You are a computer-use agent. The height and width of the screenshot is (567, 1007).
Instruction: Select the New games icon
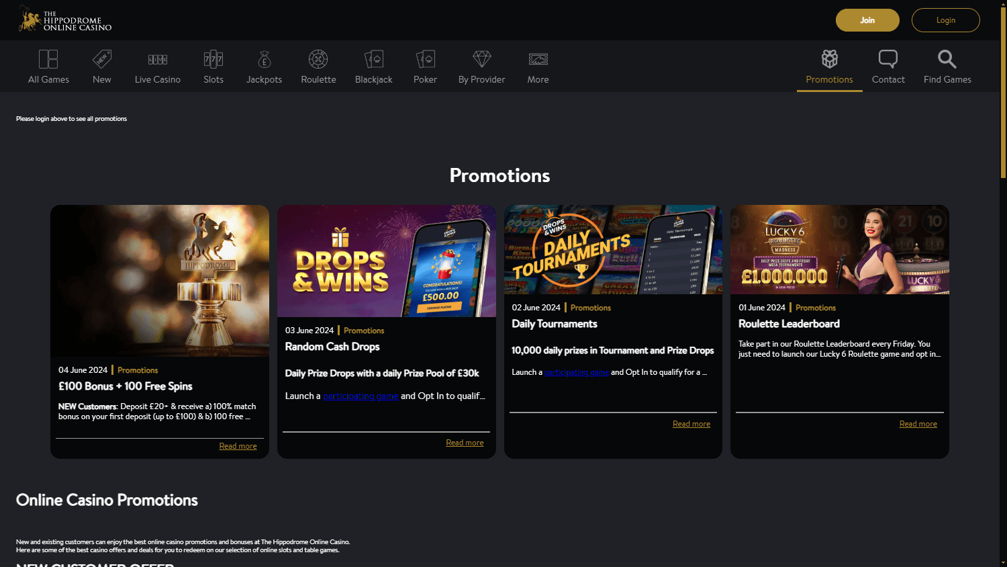pos(101,66)
